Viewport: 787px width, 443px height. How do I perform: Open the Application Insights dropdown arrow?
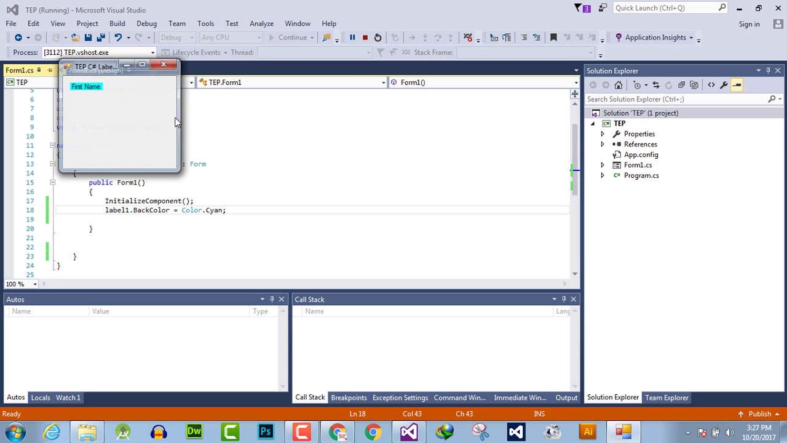click(x=691, y=38)
